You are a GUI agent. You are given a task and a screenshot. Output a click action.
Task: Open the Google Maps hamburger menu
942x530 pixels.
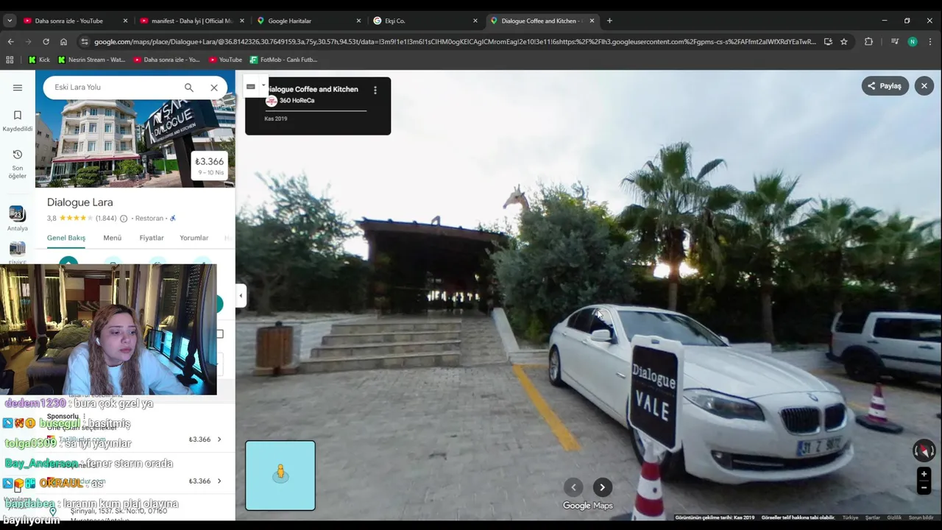[x=18, y=88]
